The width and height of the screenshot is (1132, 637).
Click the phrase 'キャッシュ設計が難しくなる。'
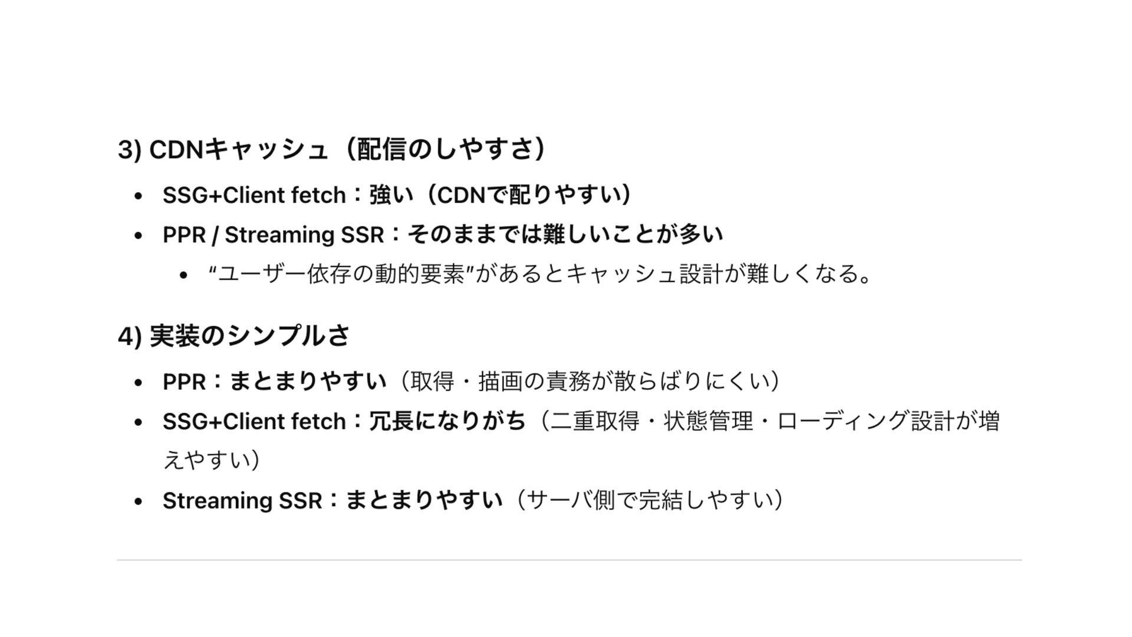pyautogui.click(x=719, y=274)
